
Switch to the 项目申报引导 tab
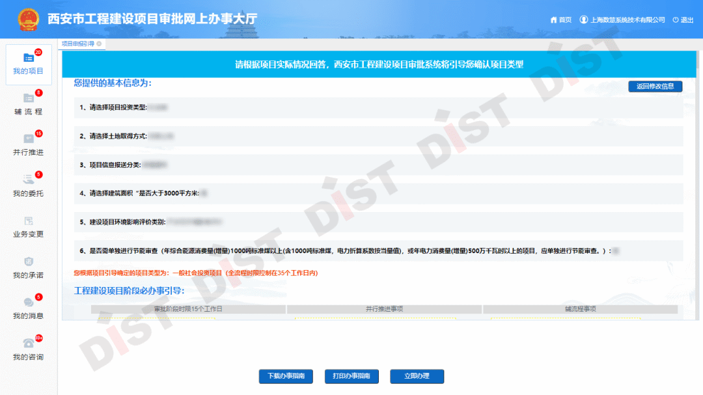tap(77, 44)
